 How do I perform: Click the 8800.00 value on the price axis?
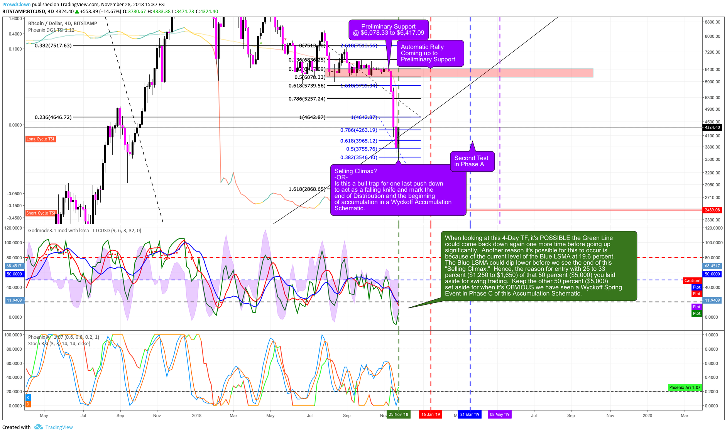pos(712,22)
